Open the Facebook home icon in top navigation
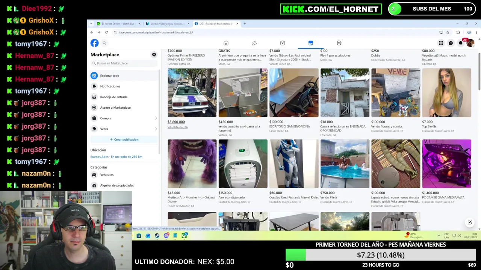Image resolution: width=481 pixels, height=270 pixels. click(x=226, y=43)
